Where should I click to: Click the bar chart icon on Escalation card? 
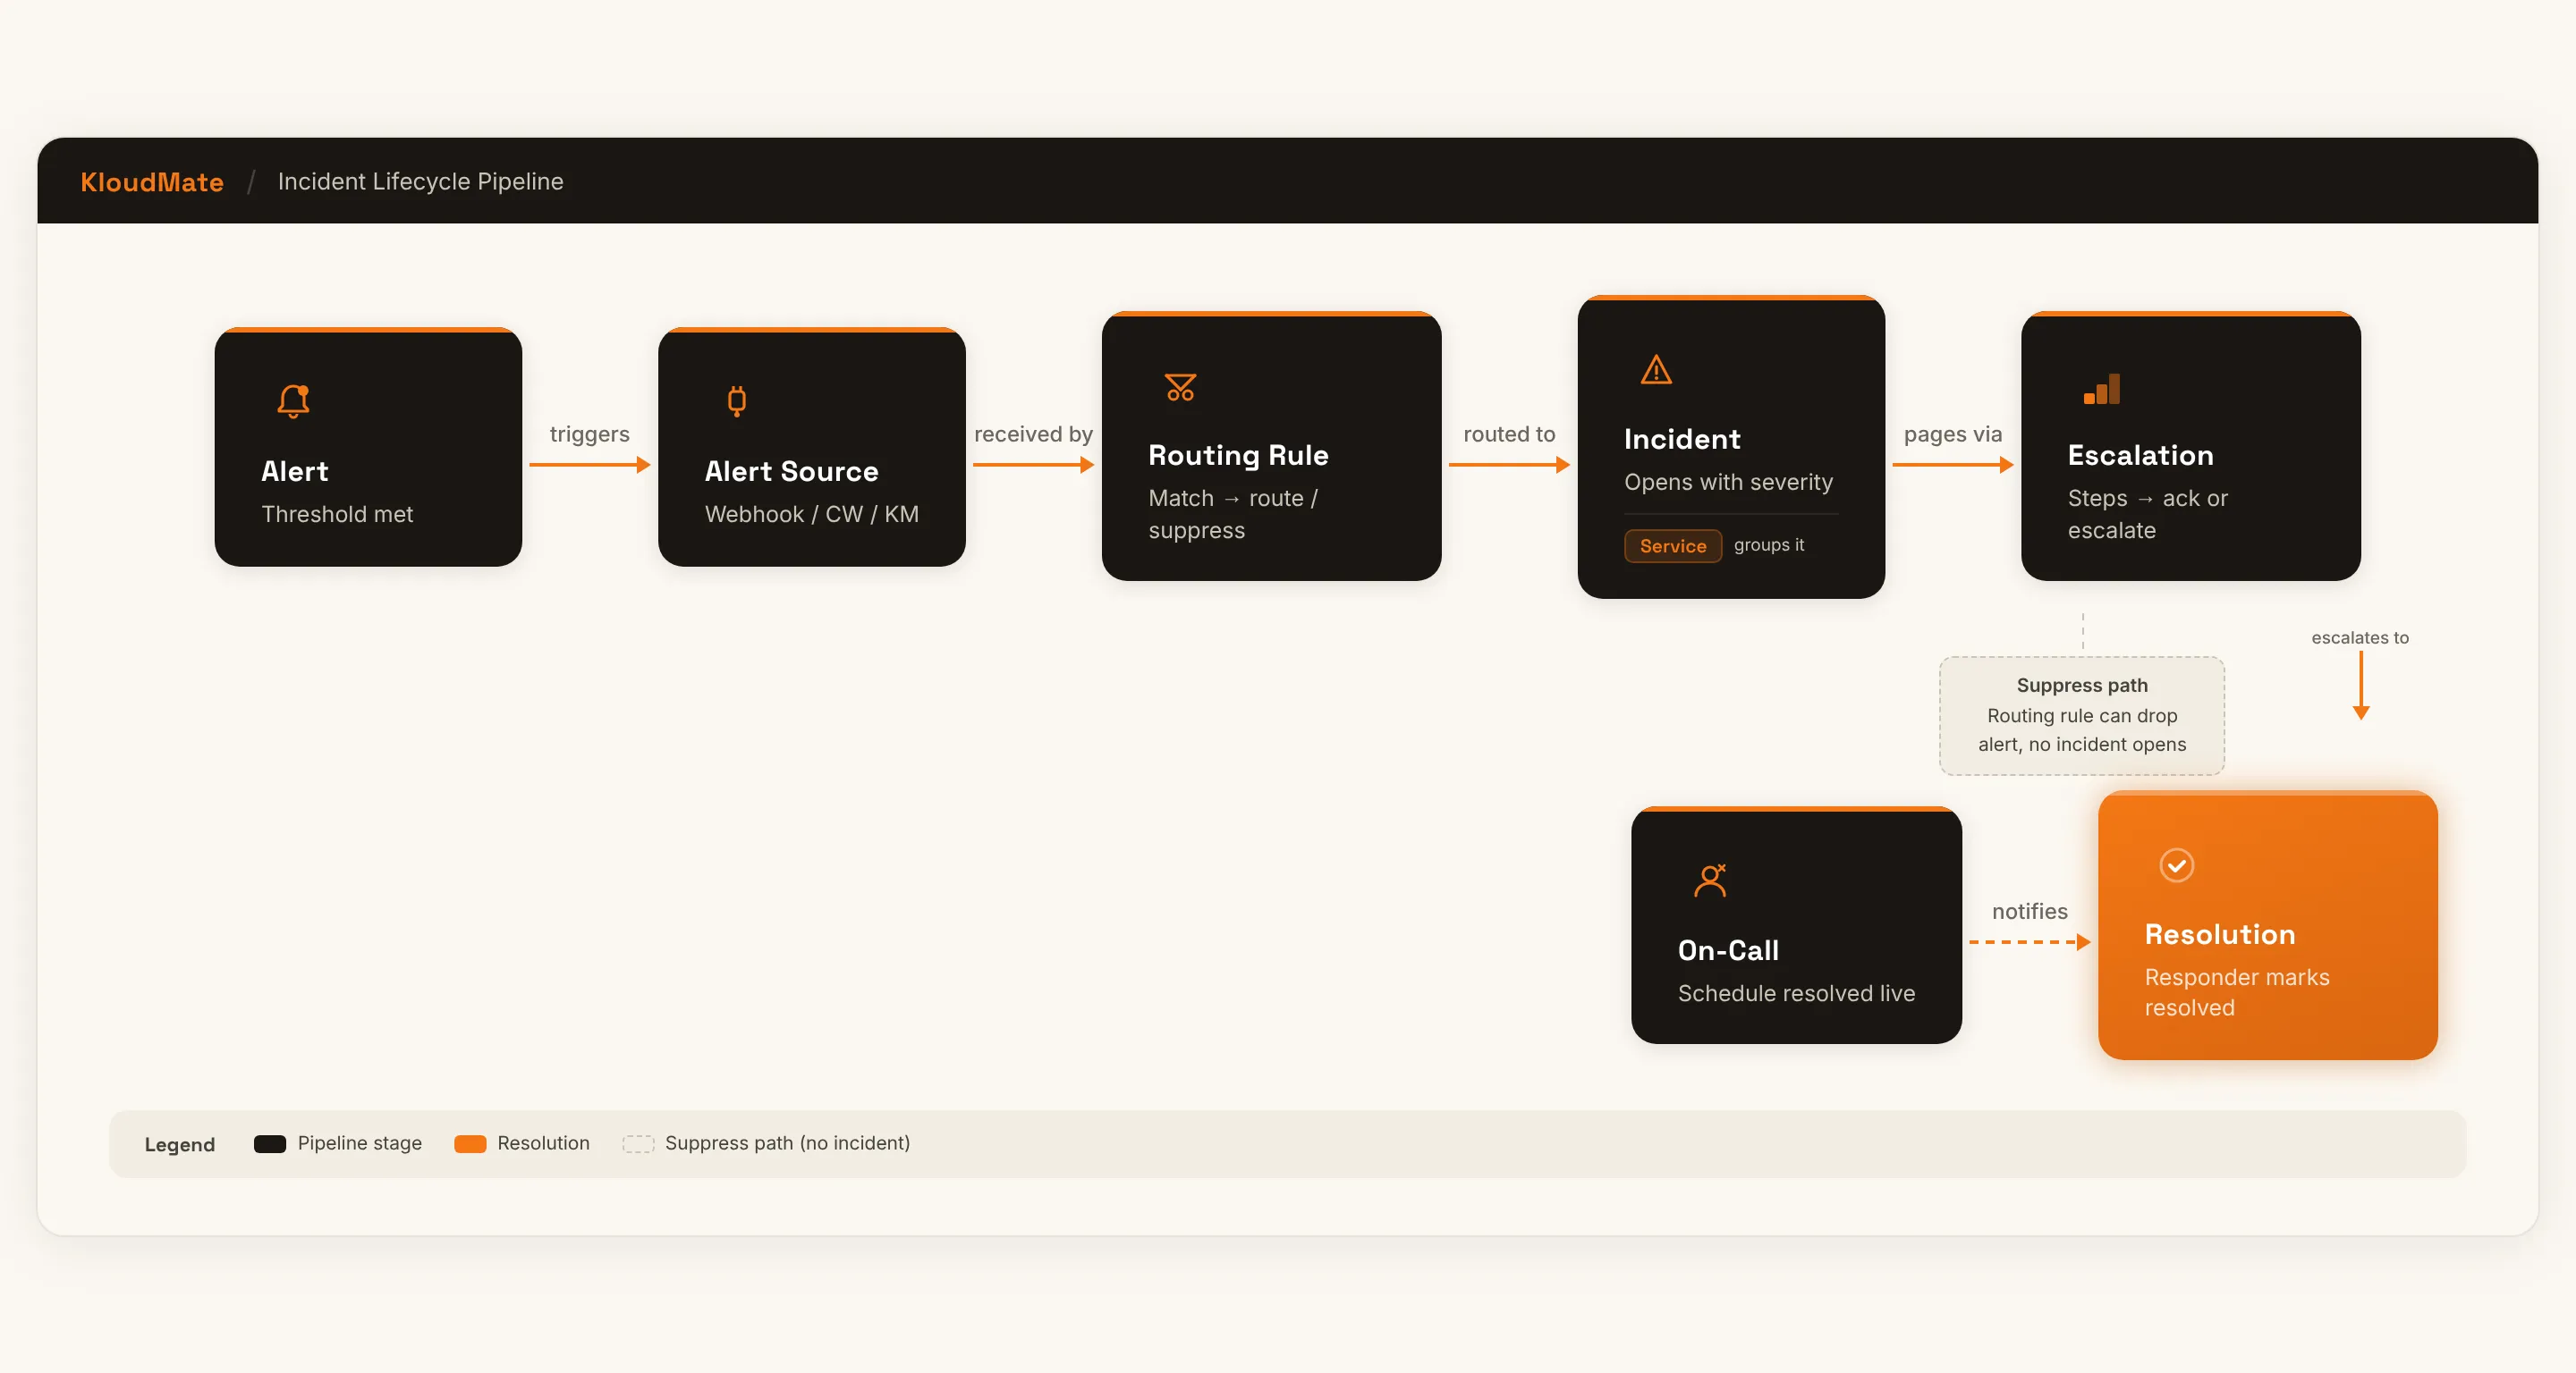(2101, 388)
